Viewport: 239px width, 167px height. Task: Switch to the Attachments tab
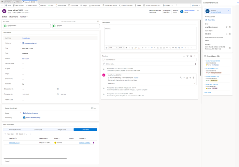(x=14, y=17)
